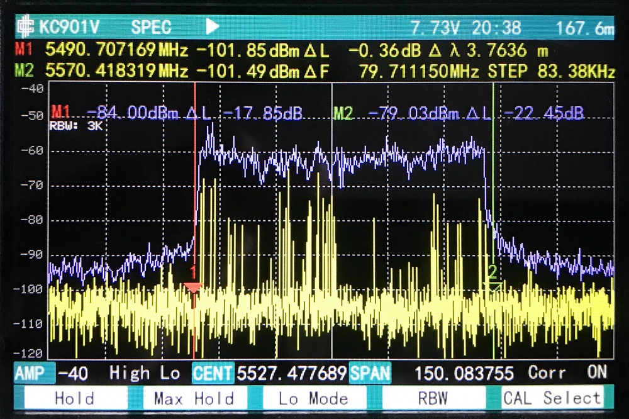Edit center frequency value 5527.477689
This screenshot has height=419, width=629.
pos(291,372)
